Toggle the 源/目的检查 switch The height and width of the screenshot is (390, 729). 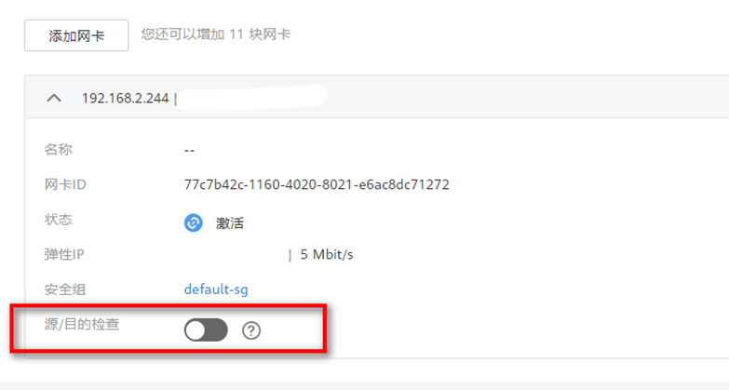[206, 330]
